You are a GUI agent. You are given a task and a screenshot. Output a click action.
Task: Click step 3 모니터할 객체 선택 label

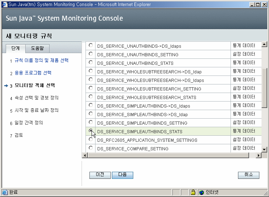coord(35,85)
